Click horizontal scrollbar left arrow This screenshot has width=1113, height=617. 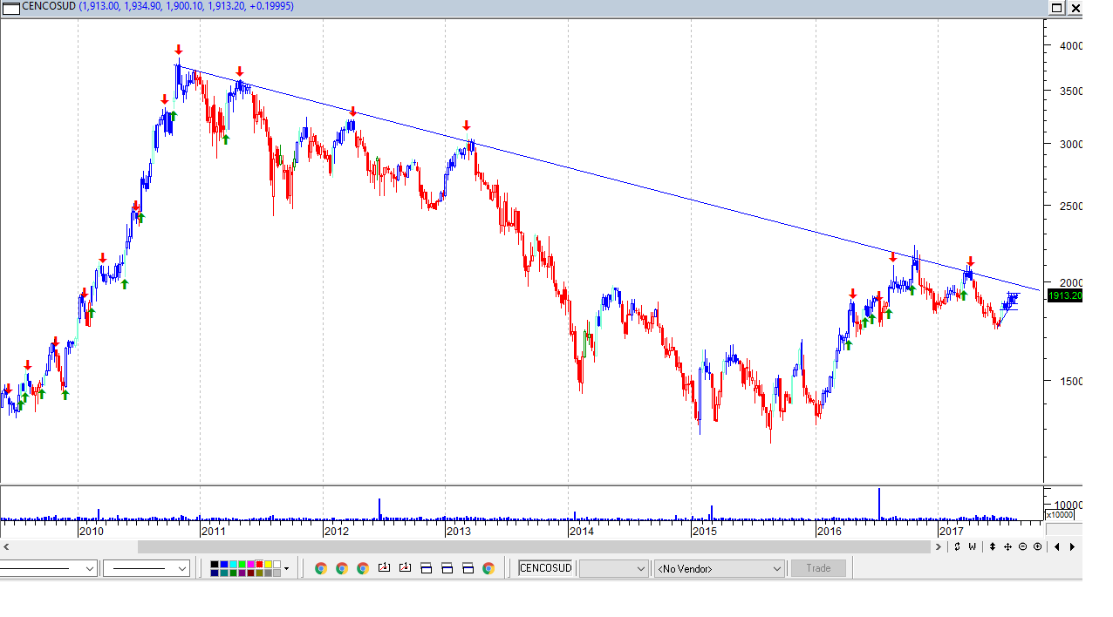point(6,546)
